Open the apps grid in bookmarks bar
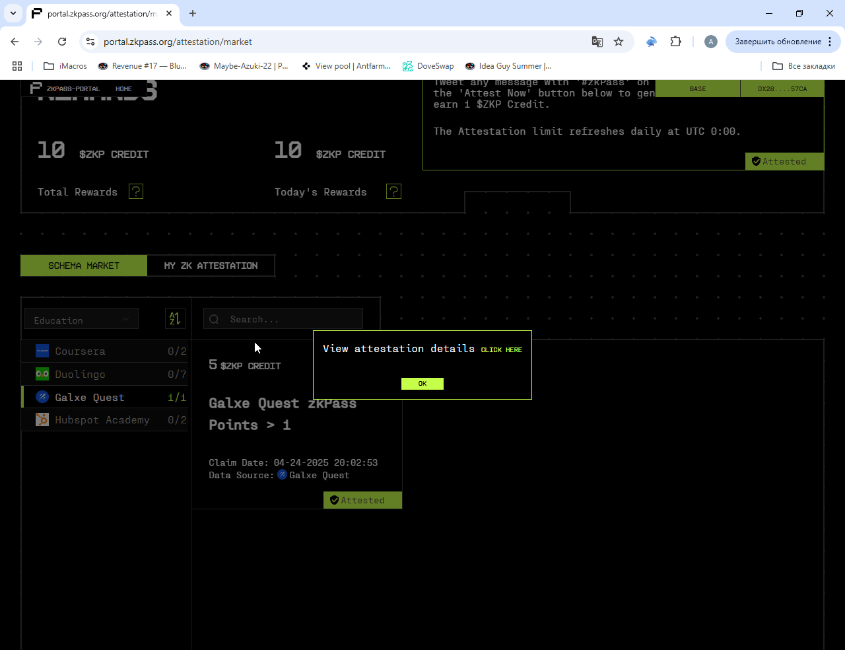The image size is (845, 650). [x=17, y=66]
